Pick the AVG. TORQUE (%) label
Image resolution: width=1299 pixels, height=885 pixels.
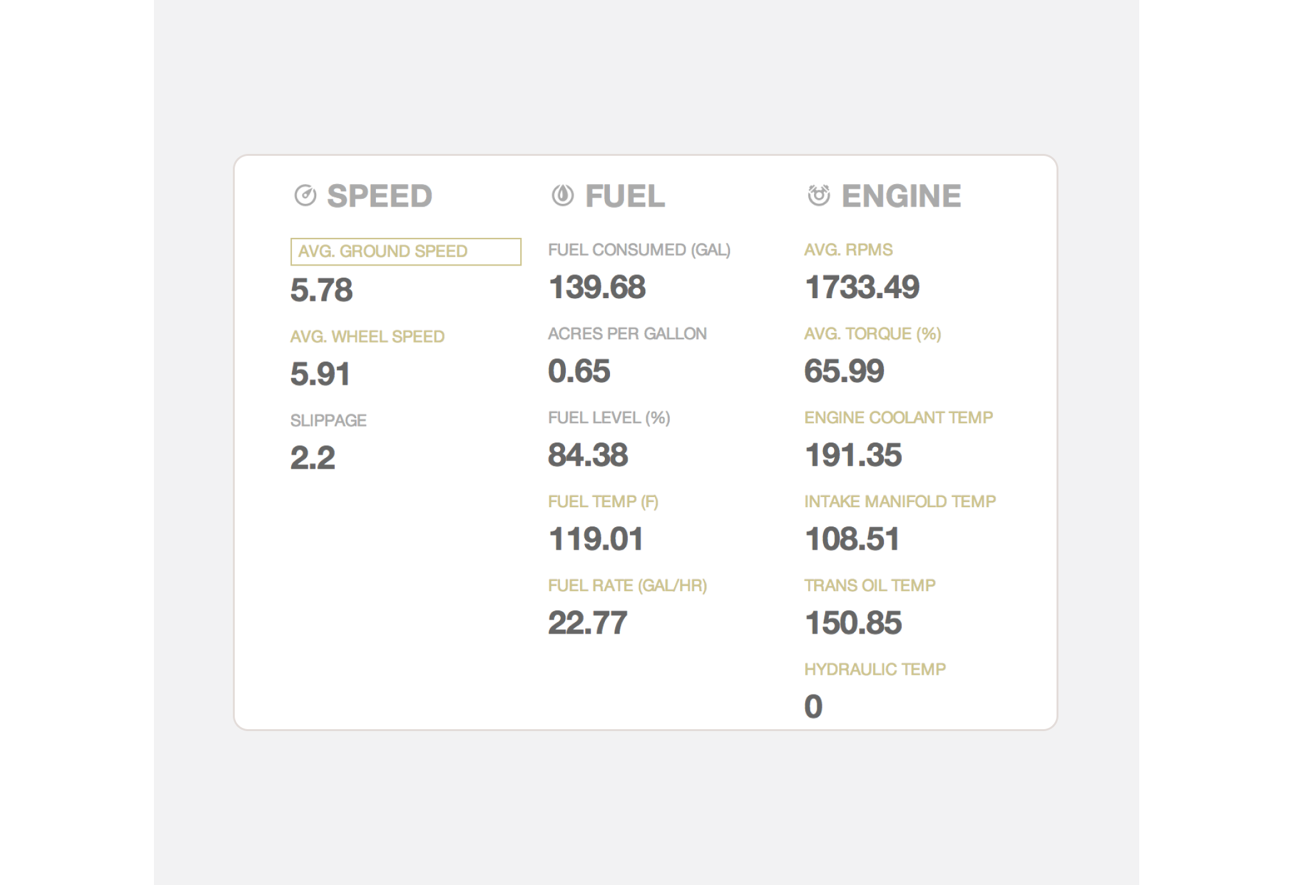872,334
